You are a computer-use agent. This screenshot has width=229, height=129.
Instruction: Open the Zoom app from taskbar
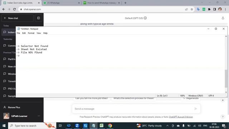tap(77, 126)
